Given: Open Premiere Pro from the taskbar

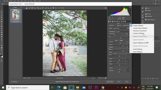Looking at the screenshot, I should [96, 87].
